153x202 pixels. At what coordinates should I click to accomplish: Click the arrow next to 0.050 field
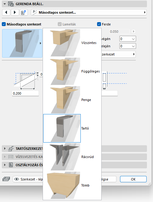[133, 32]
